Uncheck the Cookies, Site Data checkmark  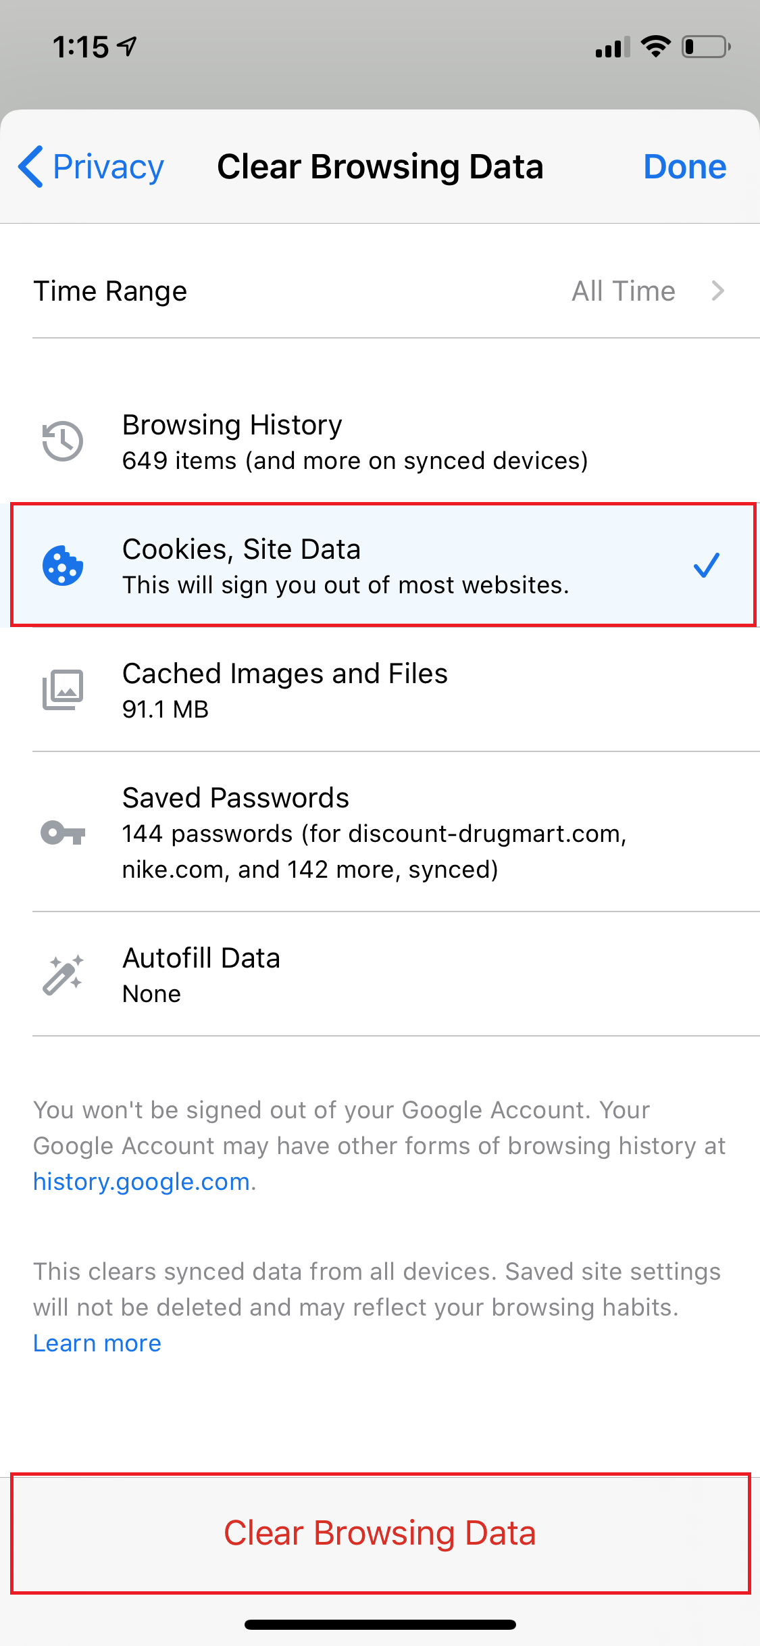[706, 565]
